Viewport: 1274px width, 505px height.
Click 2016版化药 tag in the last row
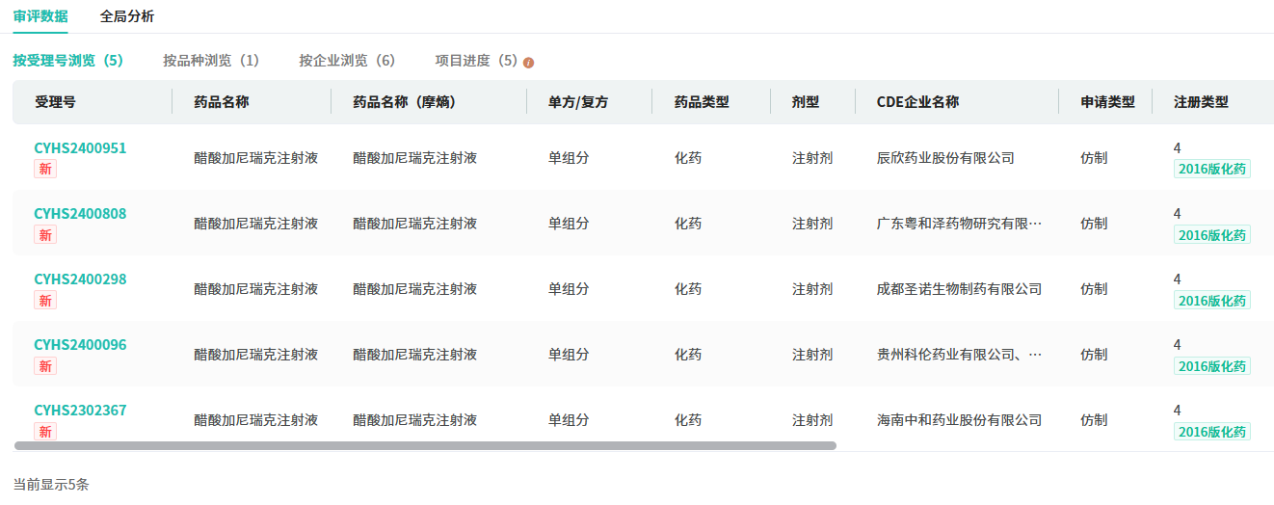coord(1211,432)
